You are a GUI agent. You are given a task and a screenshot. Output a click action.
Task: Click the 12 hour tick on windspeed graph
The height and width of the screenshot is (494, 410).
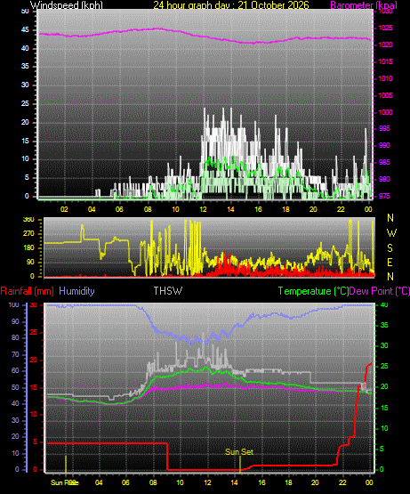[203, 209]
